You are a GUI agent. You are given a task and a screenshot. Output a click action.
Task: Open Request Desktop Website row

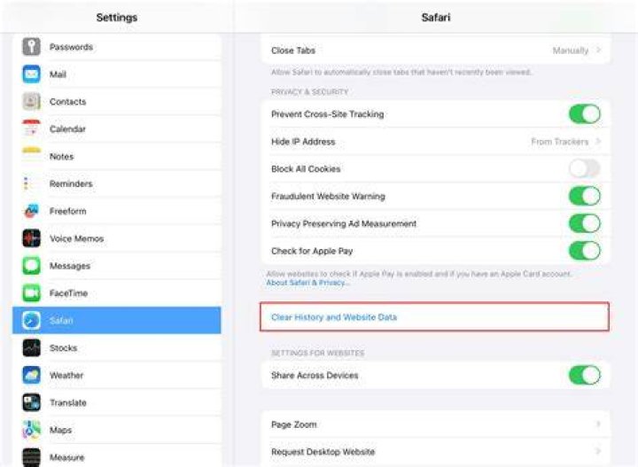tap(435, 452)
